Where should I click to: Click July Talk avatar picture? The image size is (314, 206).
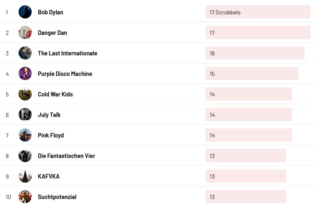(x=25, y=114)
